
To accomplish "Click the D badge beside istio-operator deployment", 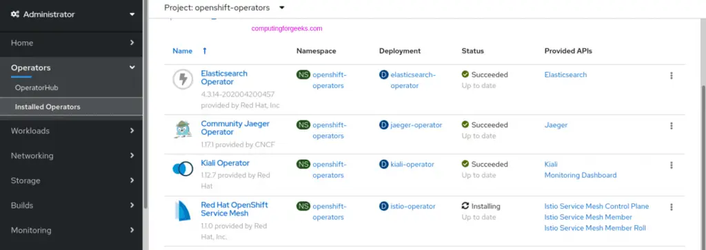I will click(383, 206).
